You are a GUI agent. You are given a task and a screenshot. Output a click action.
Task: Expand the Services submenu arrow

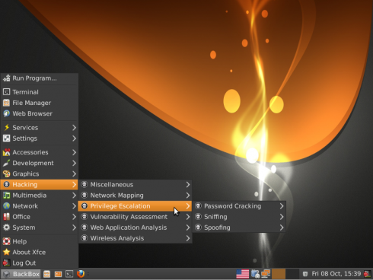pos(74,128)
